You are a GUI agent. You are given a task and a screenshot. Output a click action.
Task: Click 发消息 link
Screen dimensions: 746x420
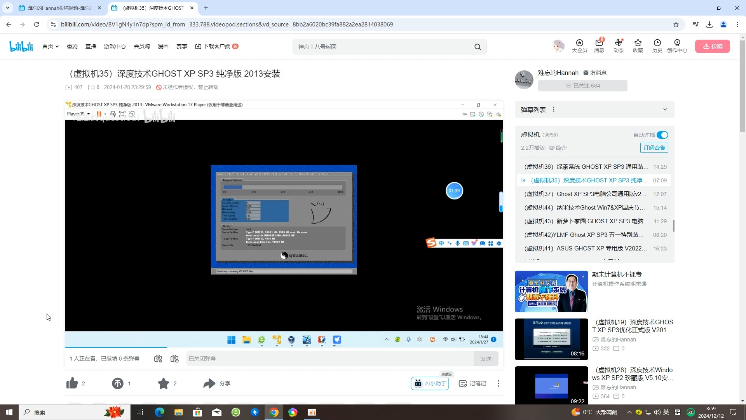[x=595, y=73]
